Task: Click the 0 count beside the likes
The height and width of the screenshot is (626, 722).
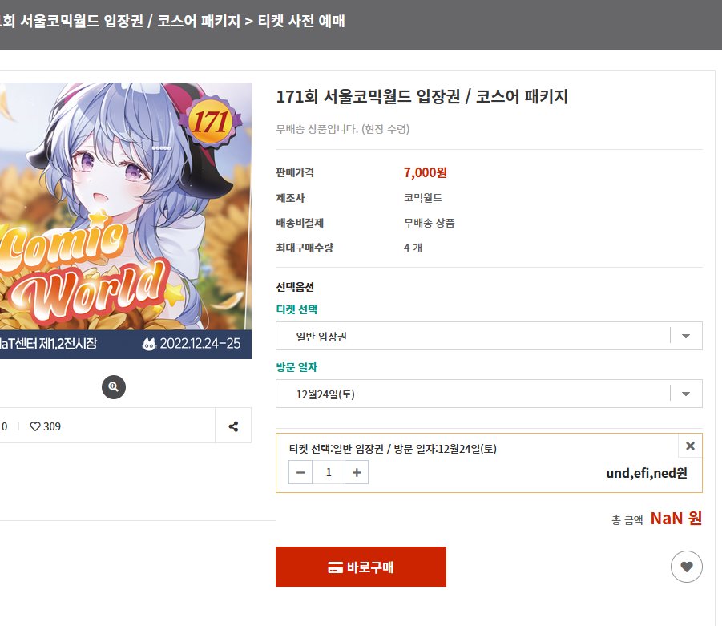Action: (x=4, y=426)
